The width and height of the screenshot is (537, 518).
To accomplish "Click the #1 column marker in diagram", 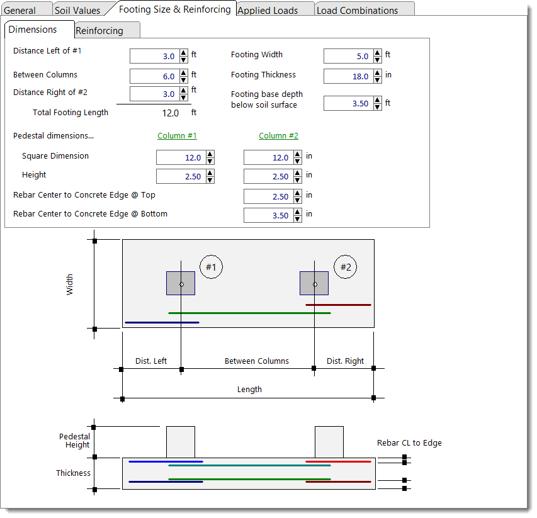I will point(212,267).
